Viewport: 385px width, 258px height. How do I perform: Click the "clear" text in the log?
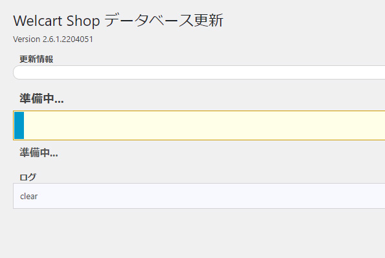tap(28, 197)
